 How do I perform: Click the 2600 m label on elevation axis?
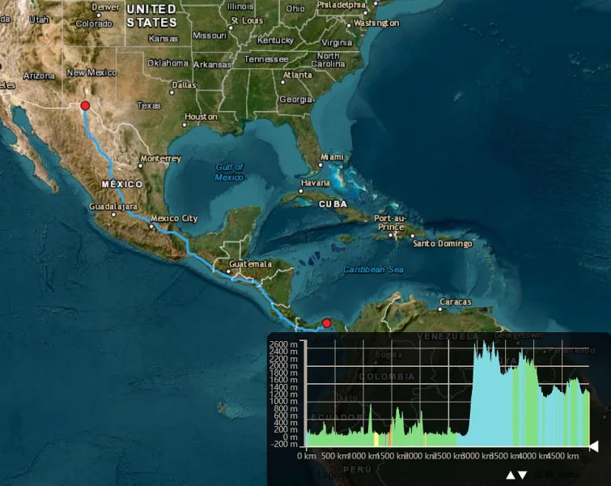[x=283, y=345]
